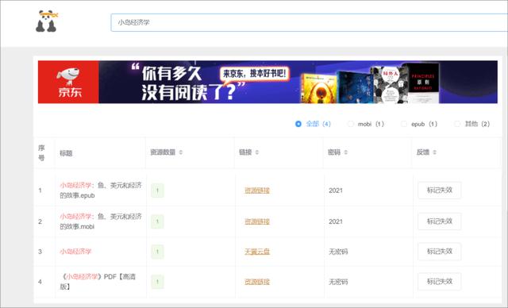Click resource count badge in row 3
Image resolution: width=508 pixels, height=308 pixels.
click(x=157, y=252)
